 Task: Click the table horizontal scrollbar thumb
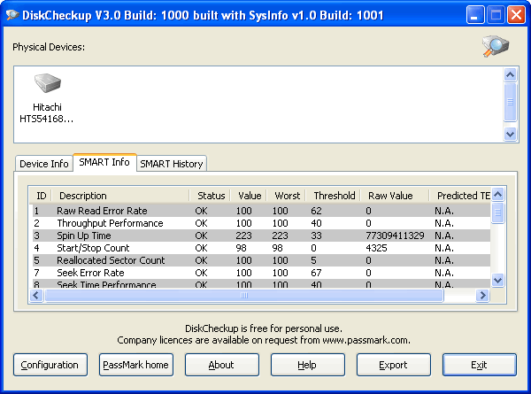point(244,296)
